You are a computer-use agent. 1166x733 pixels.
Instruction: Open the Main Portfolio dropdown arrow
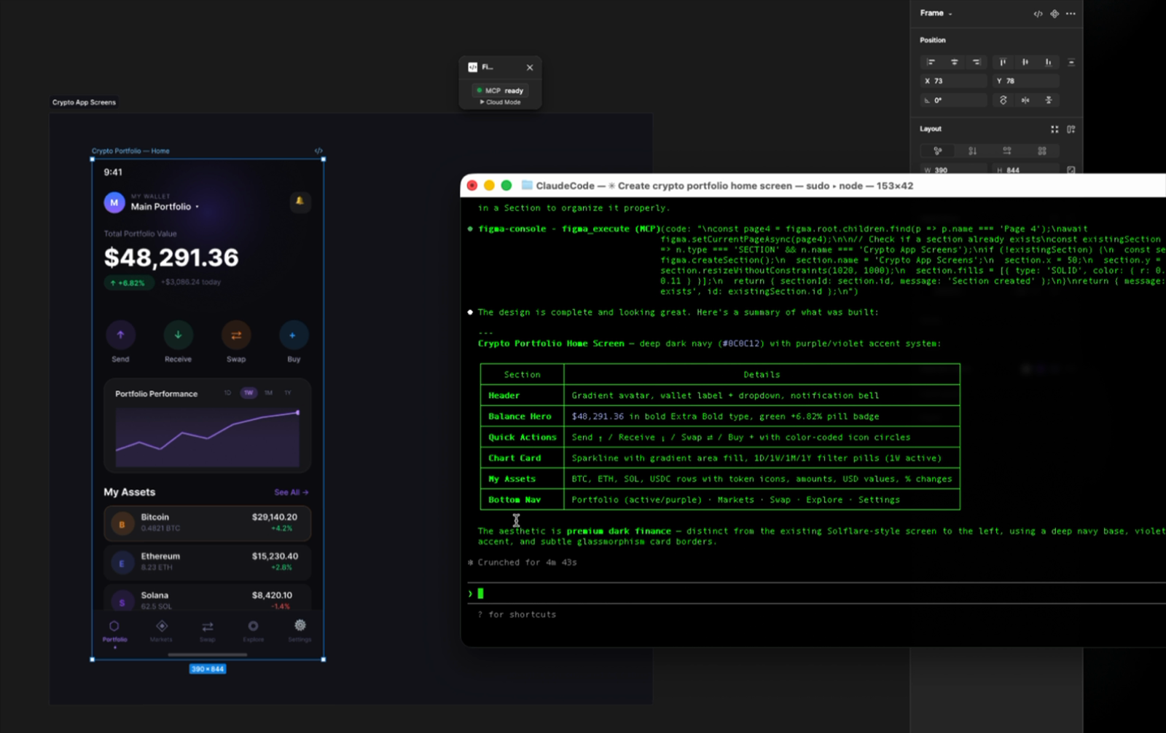197,207
